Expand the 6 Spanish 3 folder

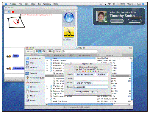(47, 68)
